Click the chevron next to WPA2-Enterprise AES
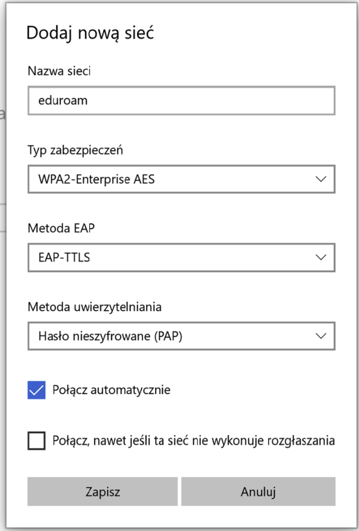Viewport: 359px width, 531px height. coord(321,179)
